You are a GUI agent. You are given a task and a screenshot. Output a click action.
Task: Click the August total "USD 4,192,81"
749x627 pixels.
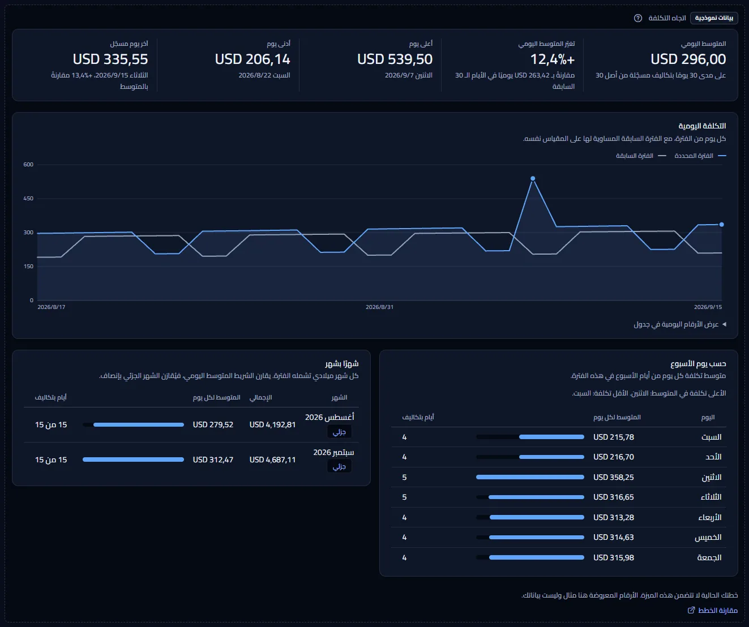pos(272,424)
